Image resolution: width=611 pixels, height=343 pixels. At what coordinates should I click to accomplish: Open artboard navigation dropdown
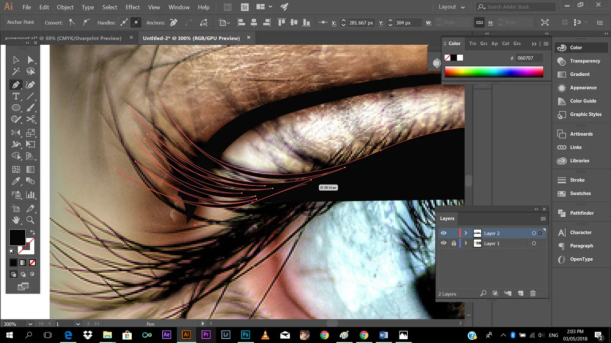(78, 324)
